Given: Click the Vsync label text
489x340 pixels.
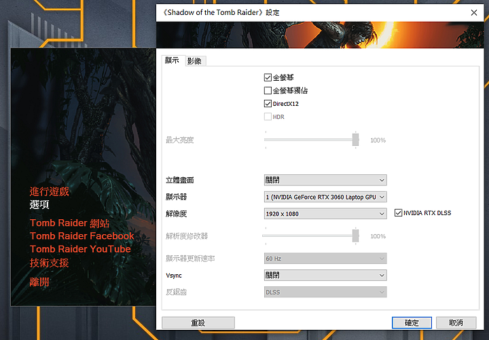Looking at the screenshot, I should point(174,276).
